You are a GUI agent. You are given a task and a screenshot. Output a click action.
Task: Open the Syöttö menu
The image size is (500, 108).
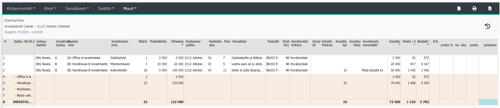point(106,9)
